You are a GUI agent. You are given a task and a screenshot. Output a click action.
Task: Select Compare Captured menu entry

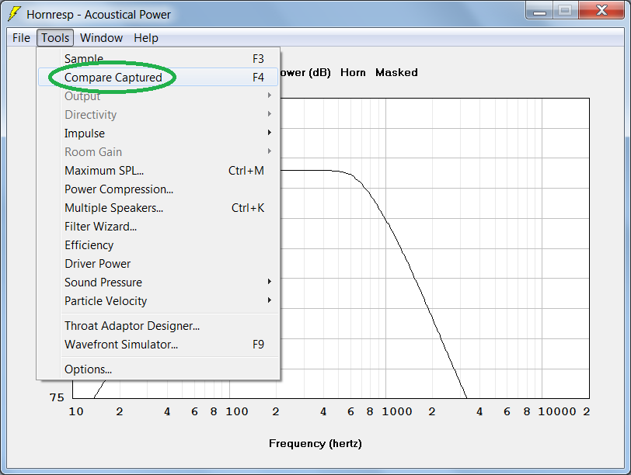[159, 77]
